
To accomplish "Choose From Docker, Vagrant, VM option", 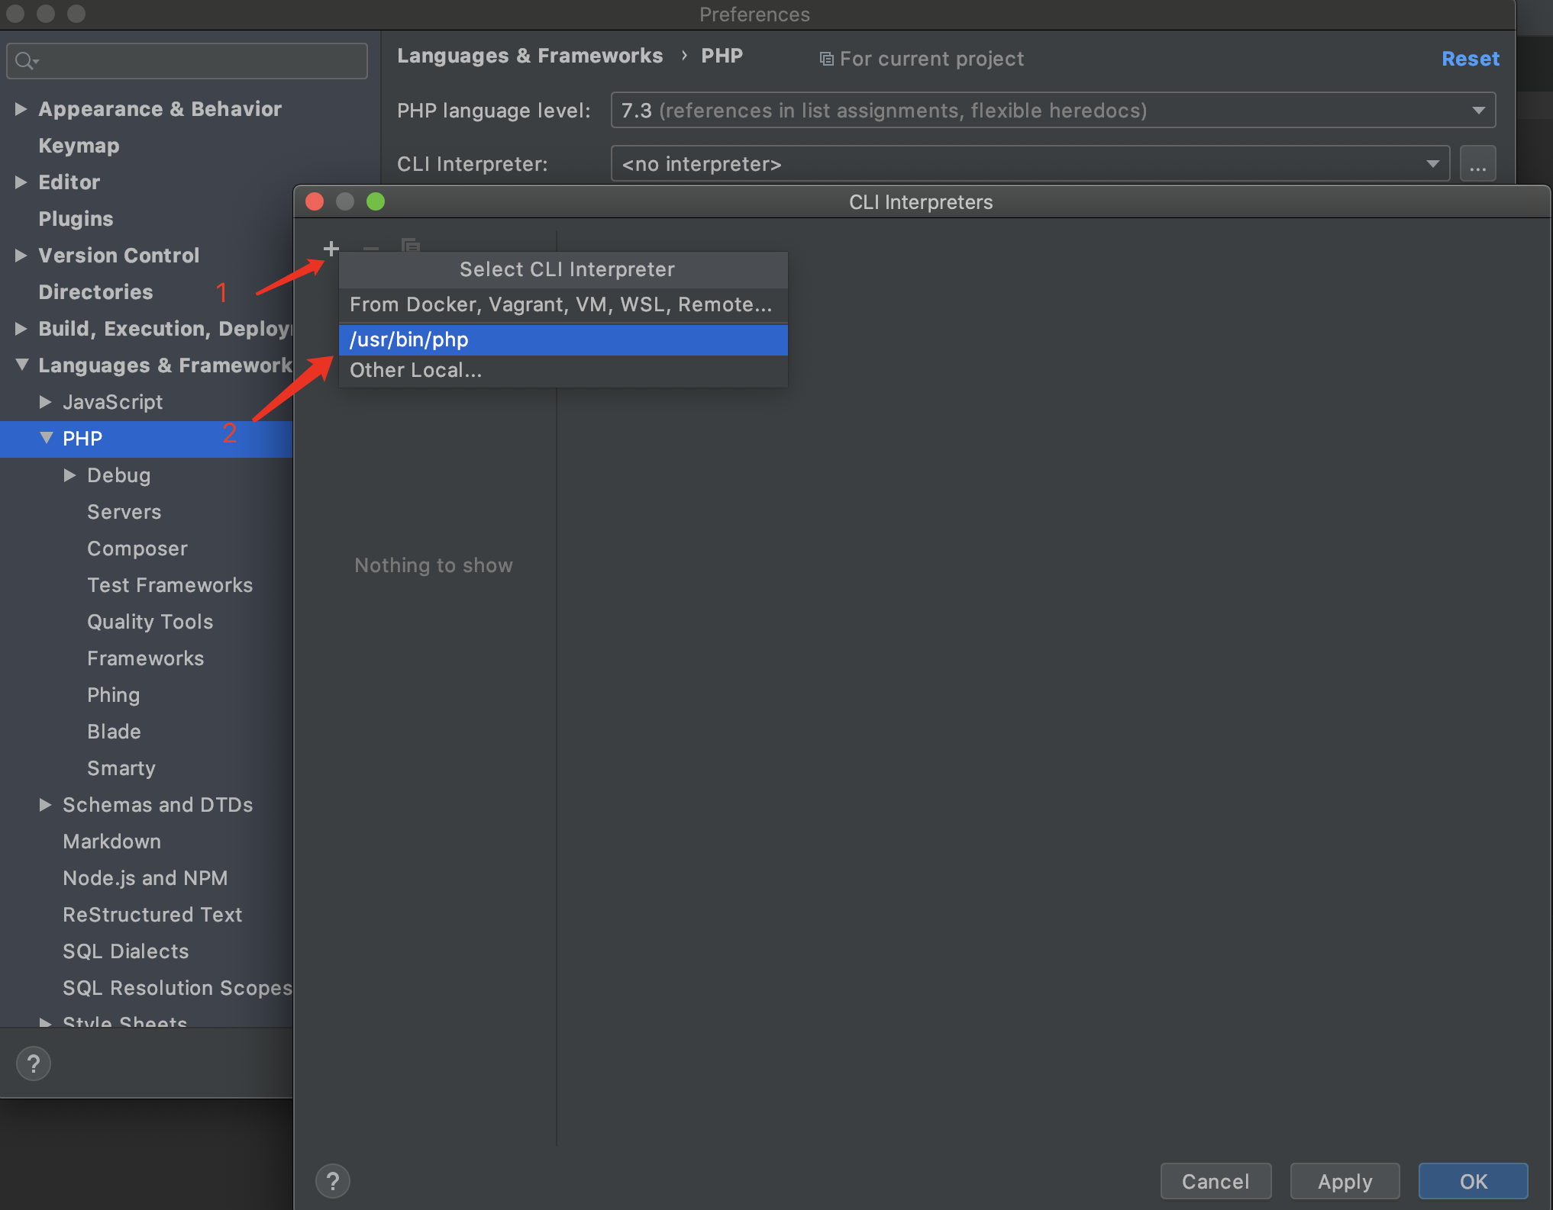I will click(x=561, y=304).
